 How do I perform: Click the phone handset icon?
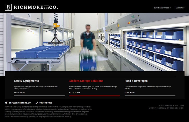(37, 103)
